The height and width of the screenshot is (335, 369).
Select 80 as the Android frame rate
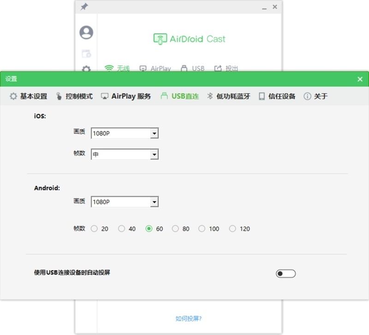pos(176,228)
